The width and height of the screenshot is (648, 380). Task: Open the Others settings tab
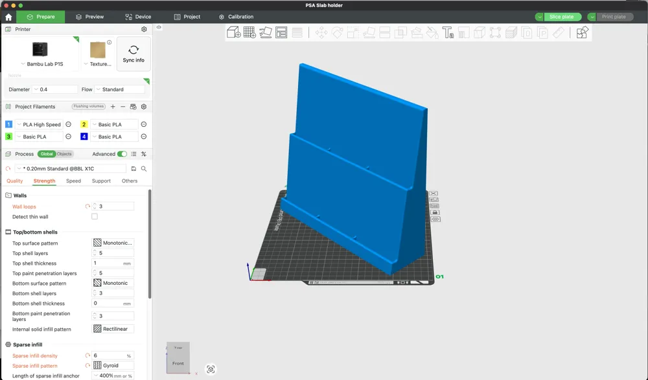130,181
